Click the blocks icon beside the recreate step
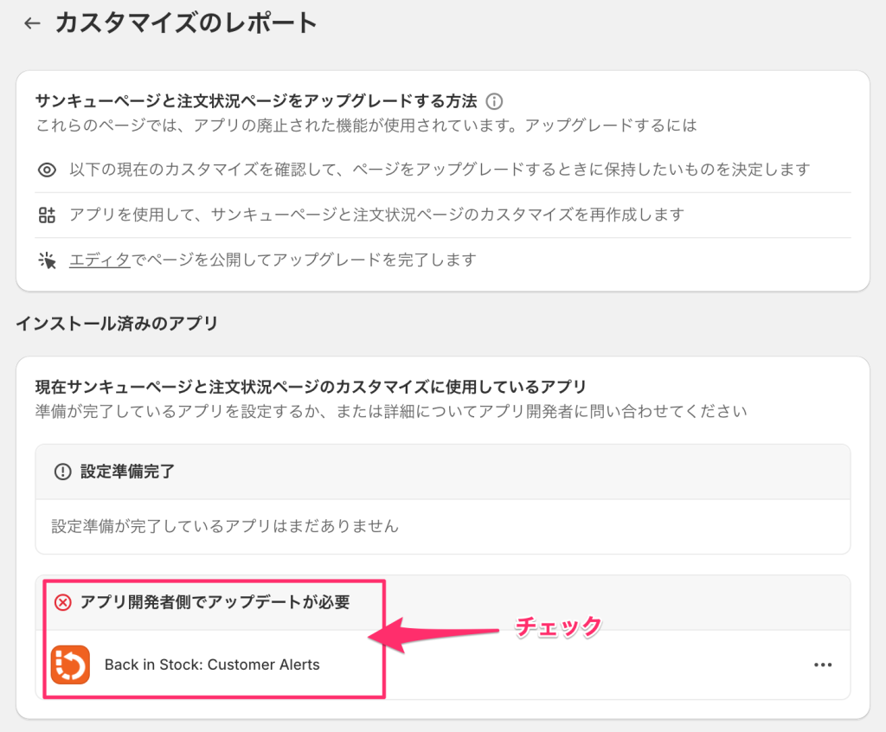The height and width of the screenshot is (732, 886). (x=46, y=214)
